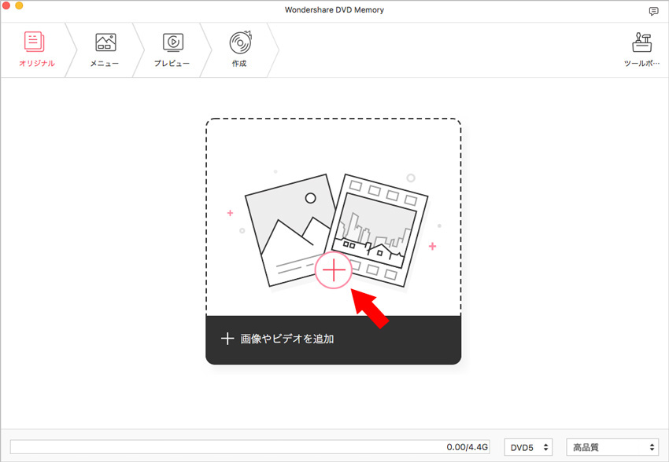Open the オリジナル source tab
669x462 pixels.
[x=37, y=49]
